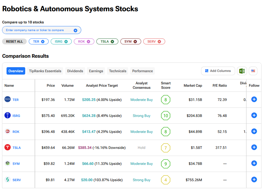Follow the ISRG stock with plus icon
The height and width of the screenshot is (190, 266).
click(254, 115)
